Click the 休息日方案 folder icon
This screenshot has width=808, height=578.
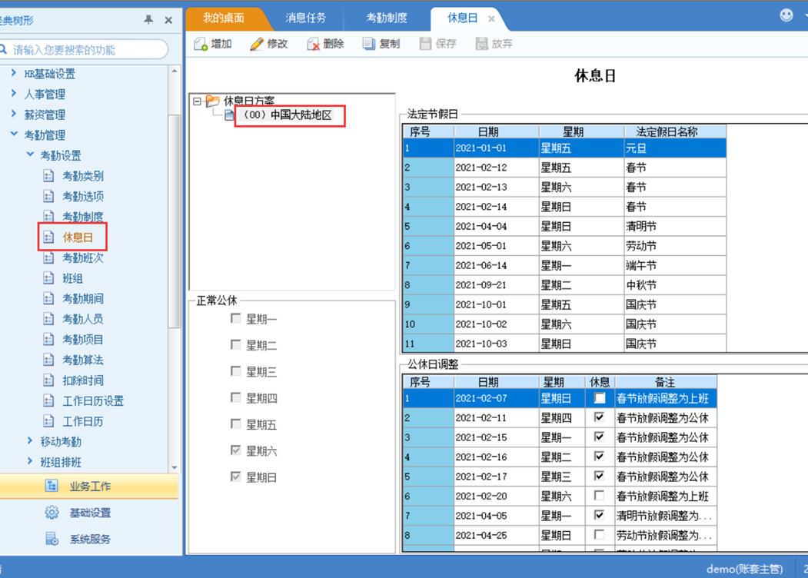tap(213, 101)
